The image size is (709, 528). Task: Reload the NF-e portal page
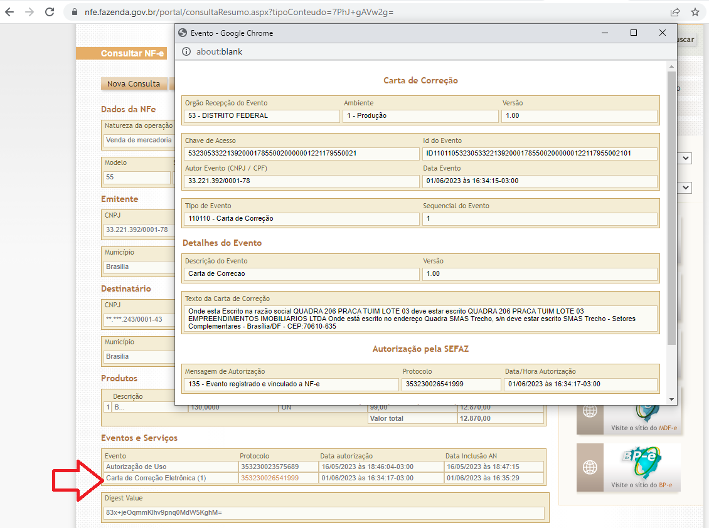click(50, 12)
